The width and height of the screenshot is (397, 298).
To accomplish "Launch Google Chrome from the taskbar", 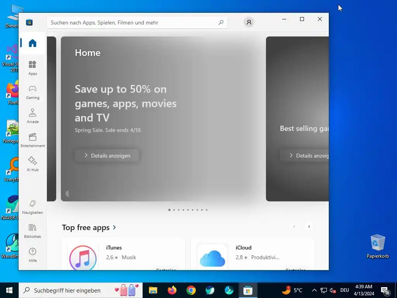I will click(x=191, y=290).
